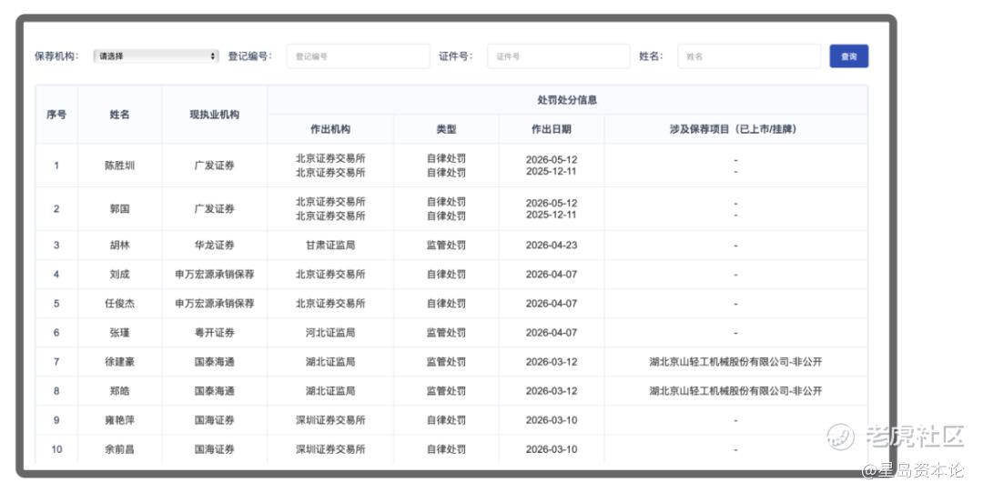The image size is (983, 493).
Task: Click 广发证券 in 郭国's row
Action: click(215, 208)
